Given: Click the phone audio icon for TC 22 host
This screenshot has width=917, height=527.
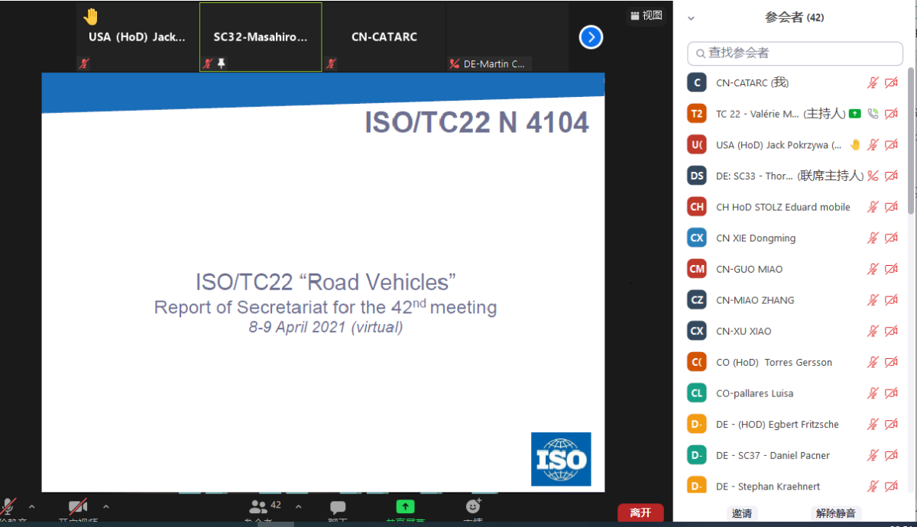Looking at the screenshot, I should (x=872, y=114).
